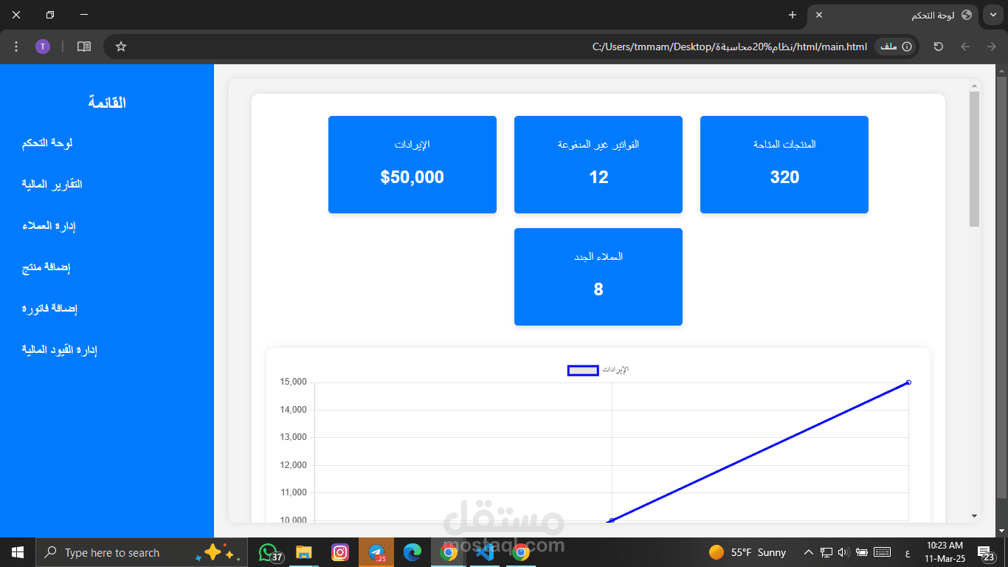Open the clock showing 10:23 AM
Screen dimensions: 1008x567
click(x=944, y=552)
